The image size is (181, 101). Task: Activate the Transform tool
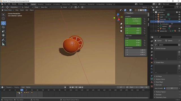[3, 35]
